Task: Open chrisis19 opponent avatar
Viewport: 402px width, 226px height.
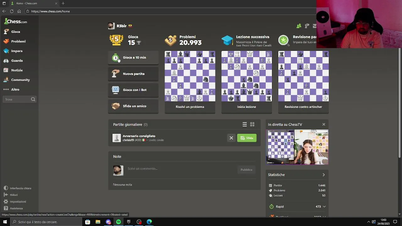Action: click(x=117, y=138)
